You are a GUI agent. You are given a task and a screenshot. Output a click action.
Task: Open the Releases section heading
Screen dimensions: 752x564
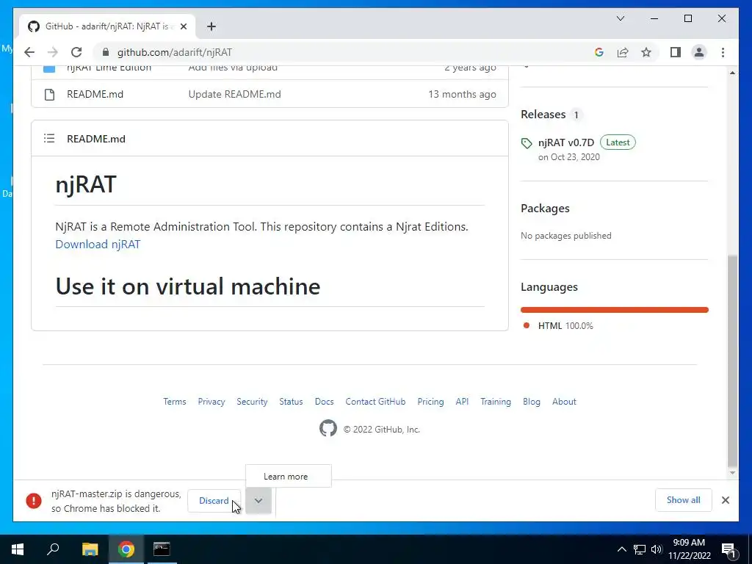pyautogui.click(x=543, y=115)
